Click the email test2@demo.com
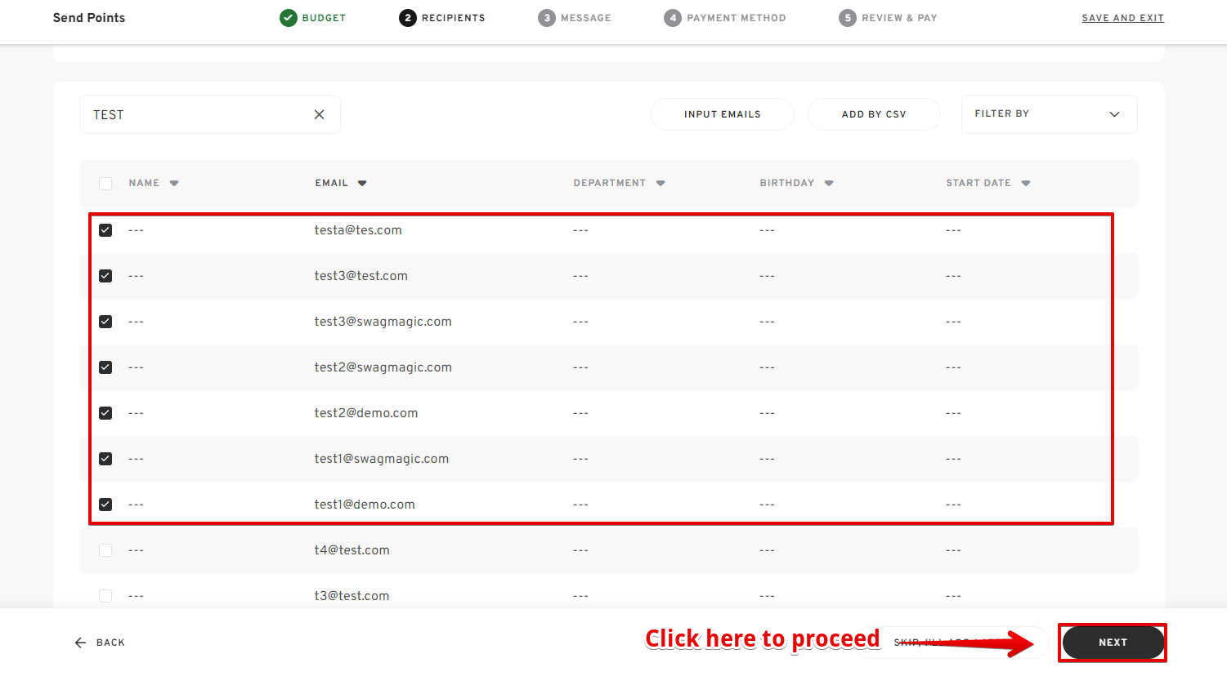 [x=366, y=413]
